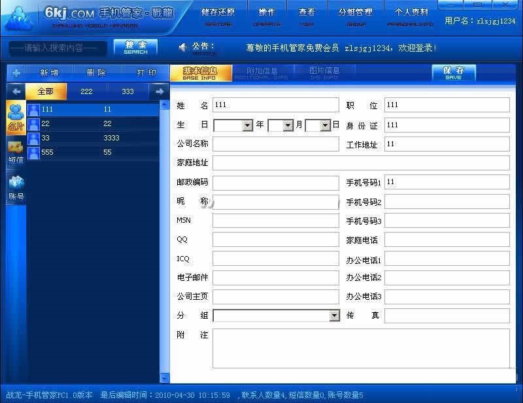Expand the 分组 group dropdown
This screenshot has width=523, height=403.
[334, 315]
